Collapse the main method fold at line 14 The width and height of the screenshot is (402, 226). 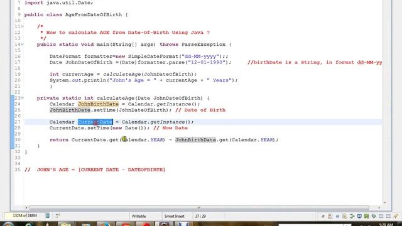click(23, 45)
